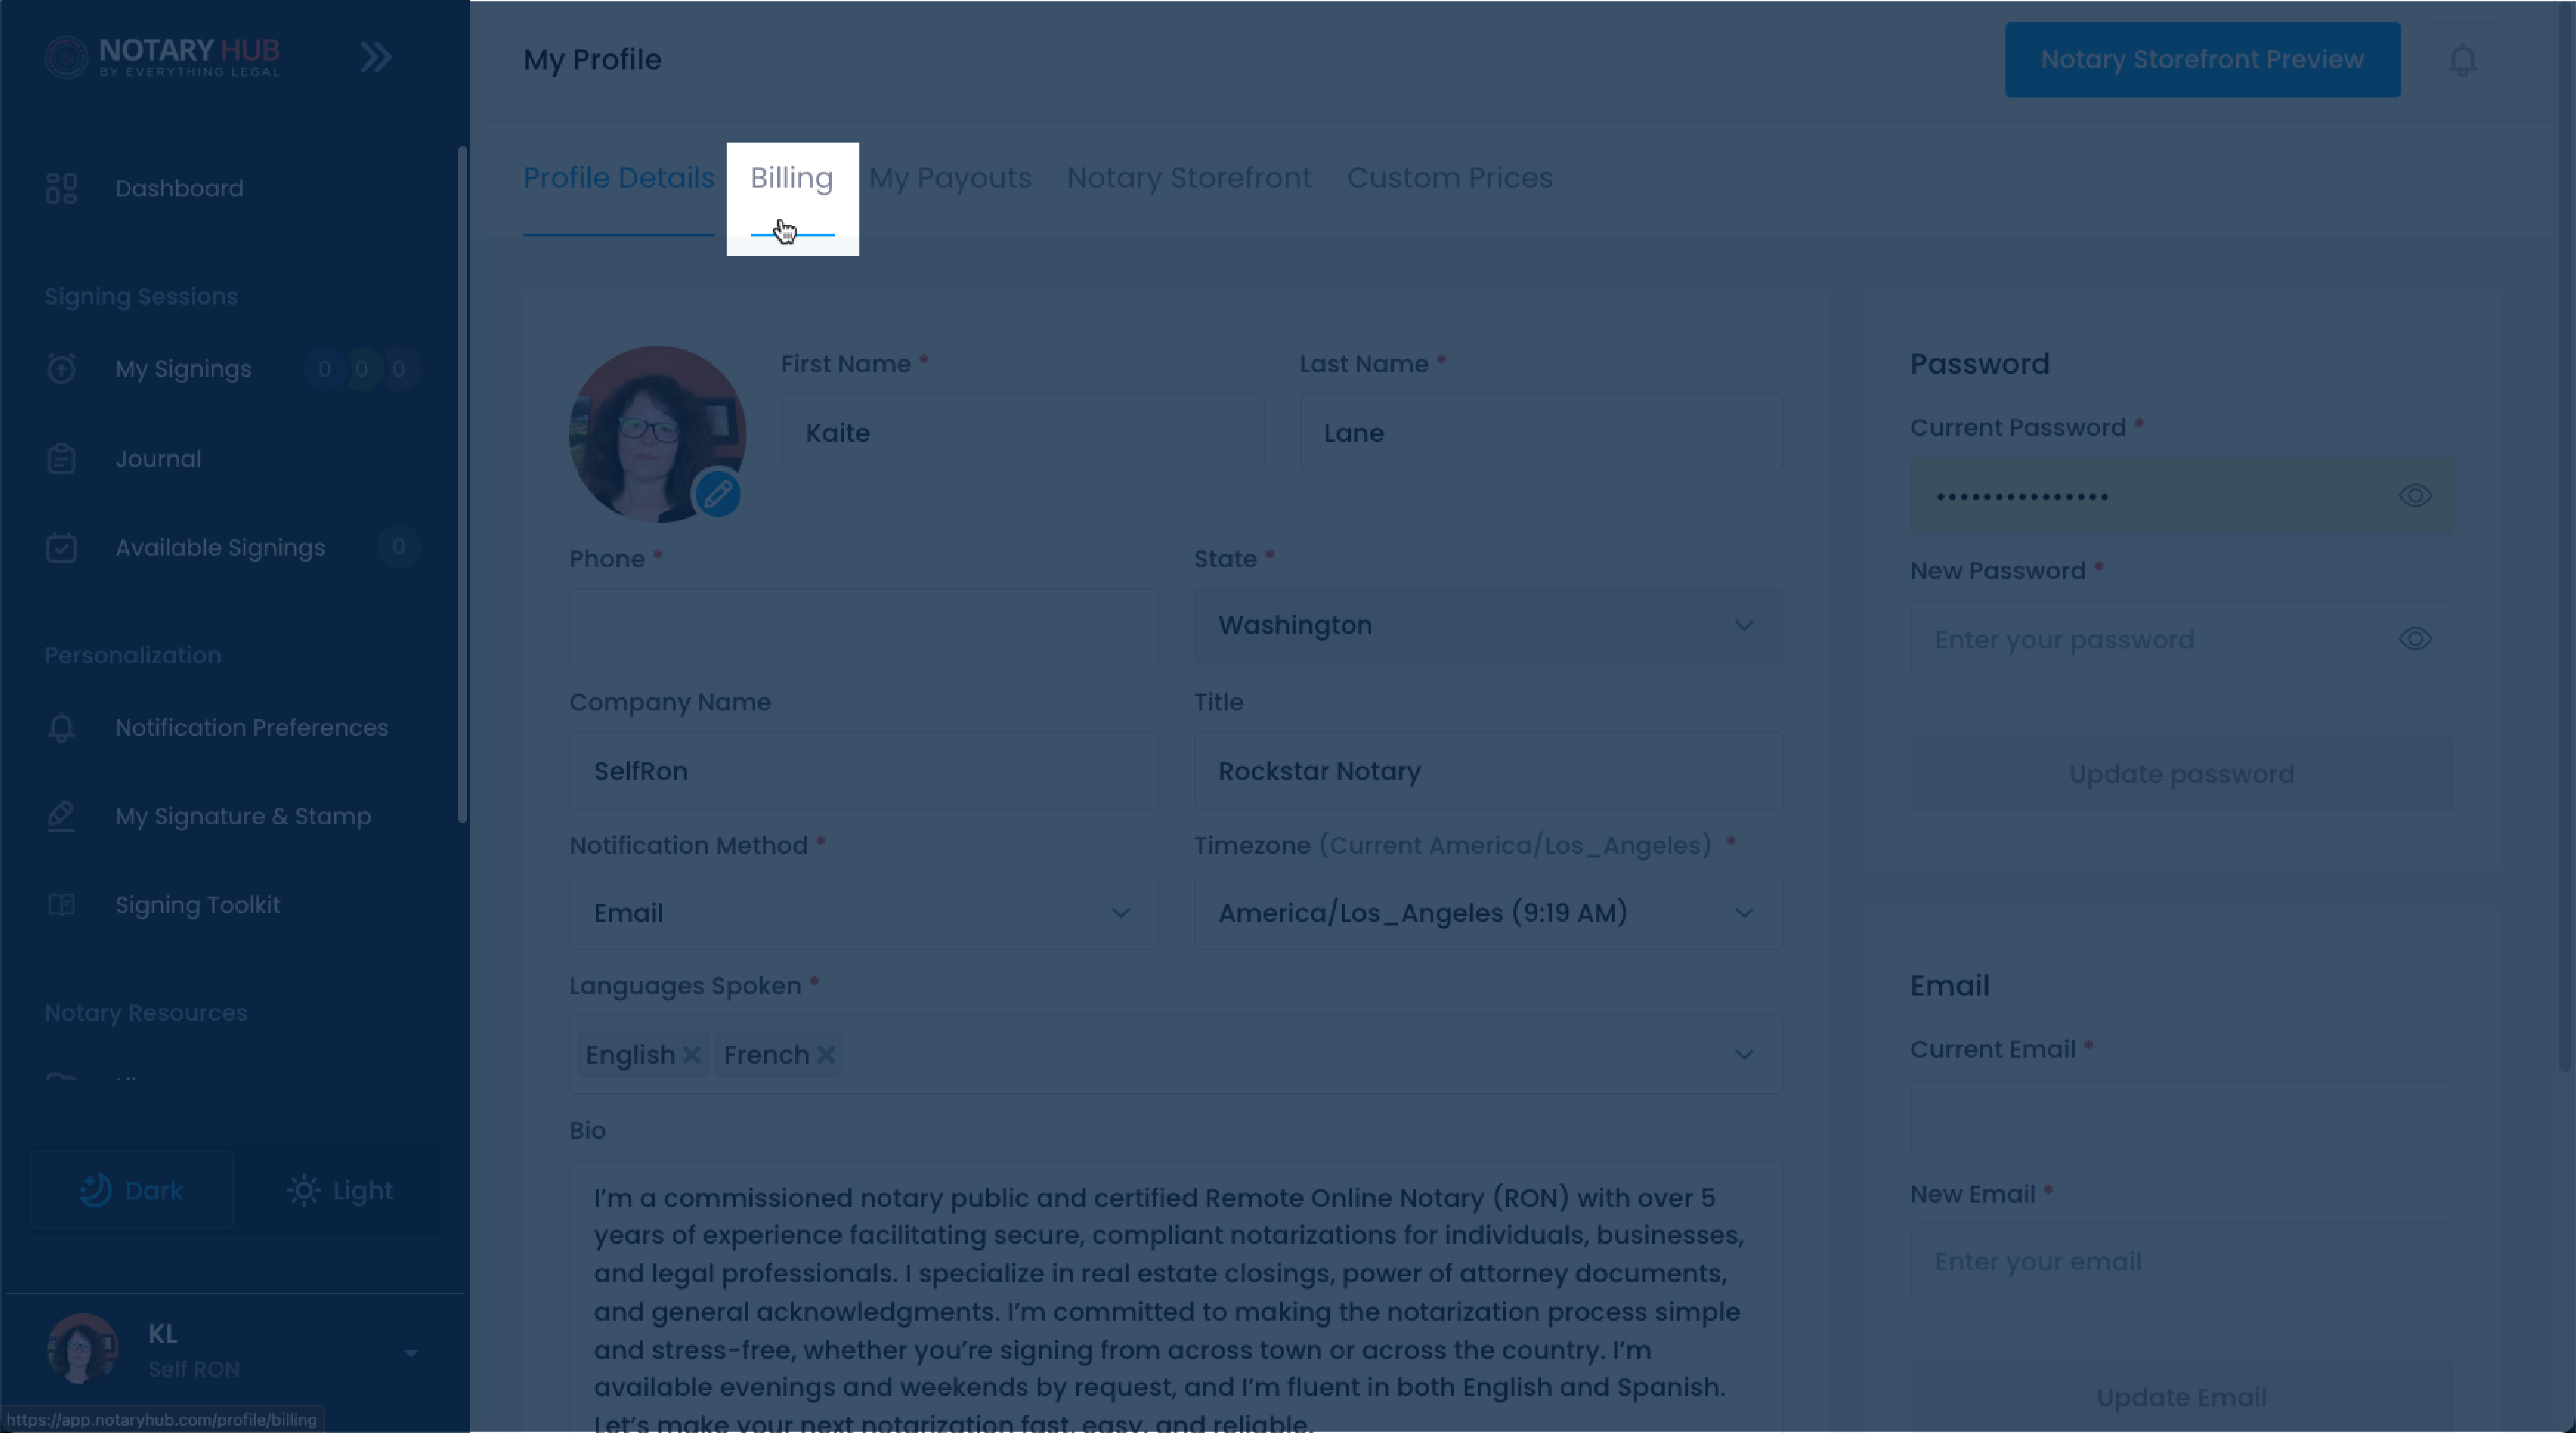Image resolution: width=2576 pixels, height=1433 pixels.
Task: Show the current password via eye icon
Action: click(x=2415, y=496)
